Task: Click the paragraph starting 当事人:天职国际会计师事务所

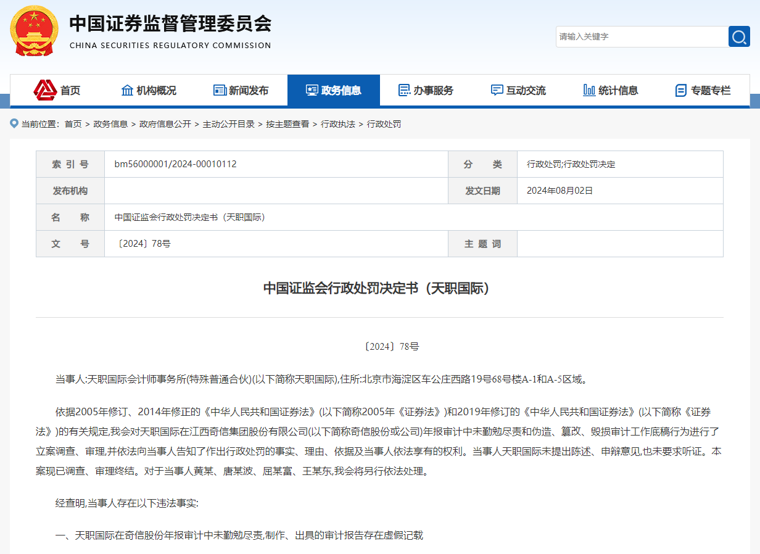Action: (321, 379)
